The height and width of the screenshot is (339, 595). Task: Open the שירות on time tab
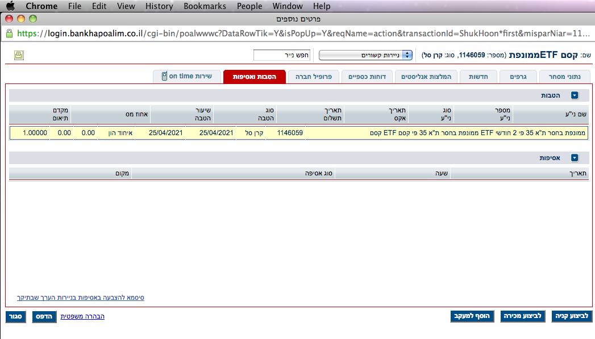187,76
